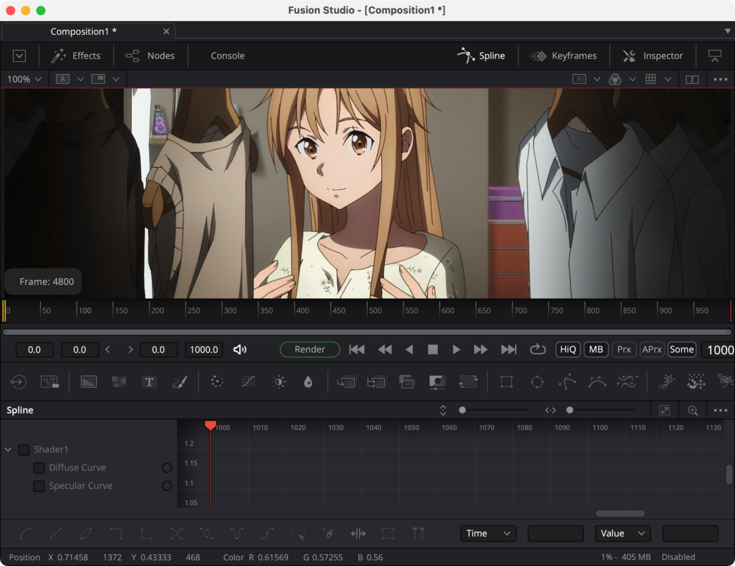Viewport: 735px width, 566px height.
Task: Click the Render button
Action: click(310, 349)
